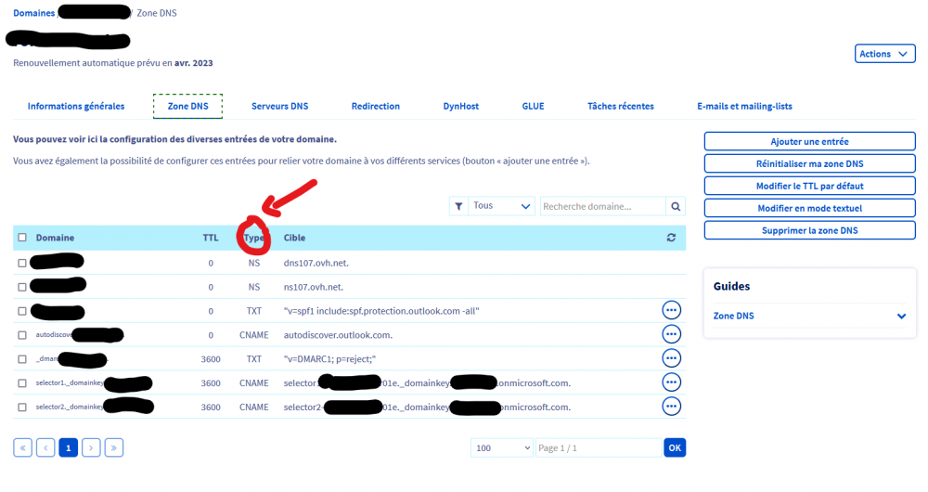The image size is (928, 492).
Task: Click the Domaines breadcrumb link
Action: (33, 13)
